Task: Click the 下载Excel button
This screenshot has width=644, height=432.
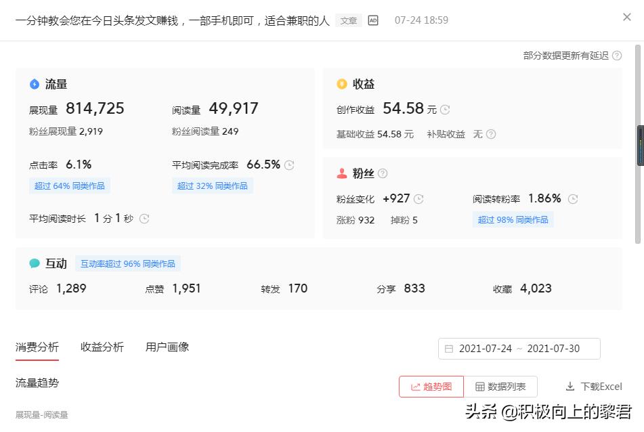Action: pyautogui.click(x=595, y=387)
